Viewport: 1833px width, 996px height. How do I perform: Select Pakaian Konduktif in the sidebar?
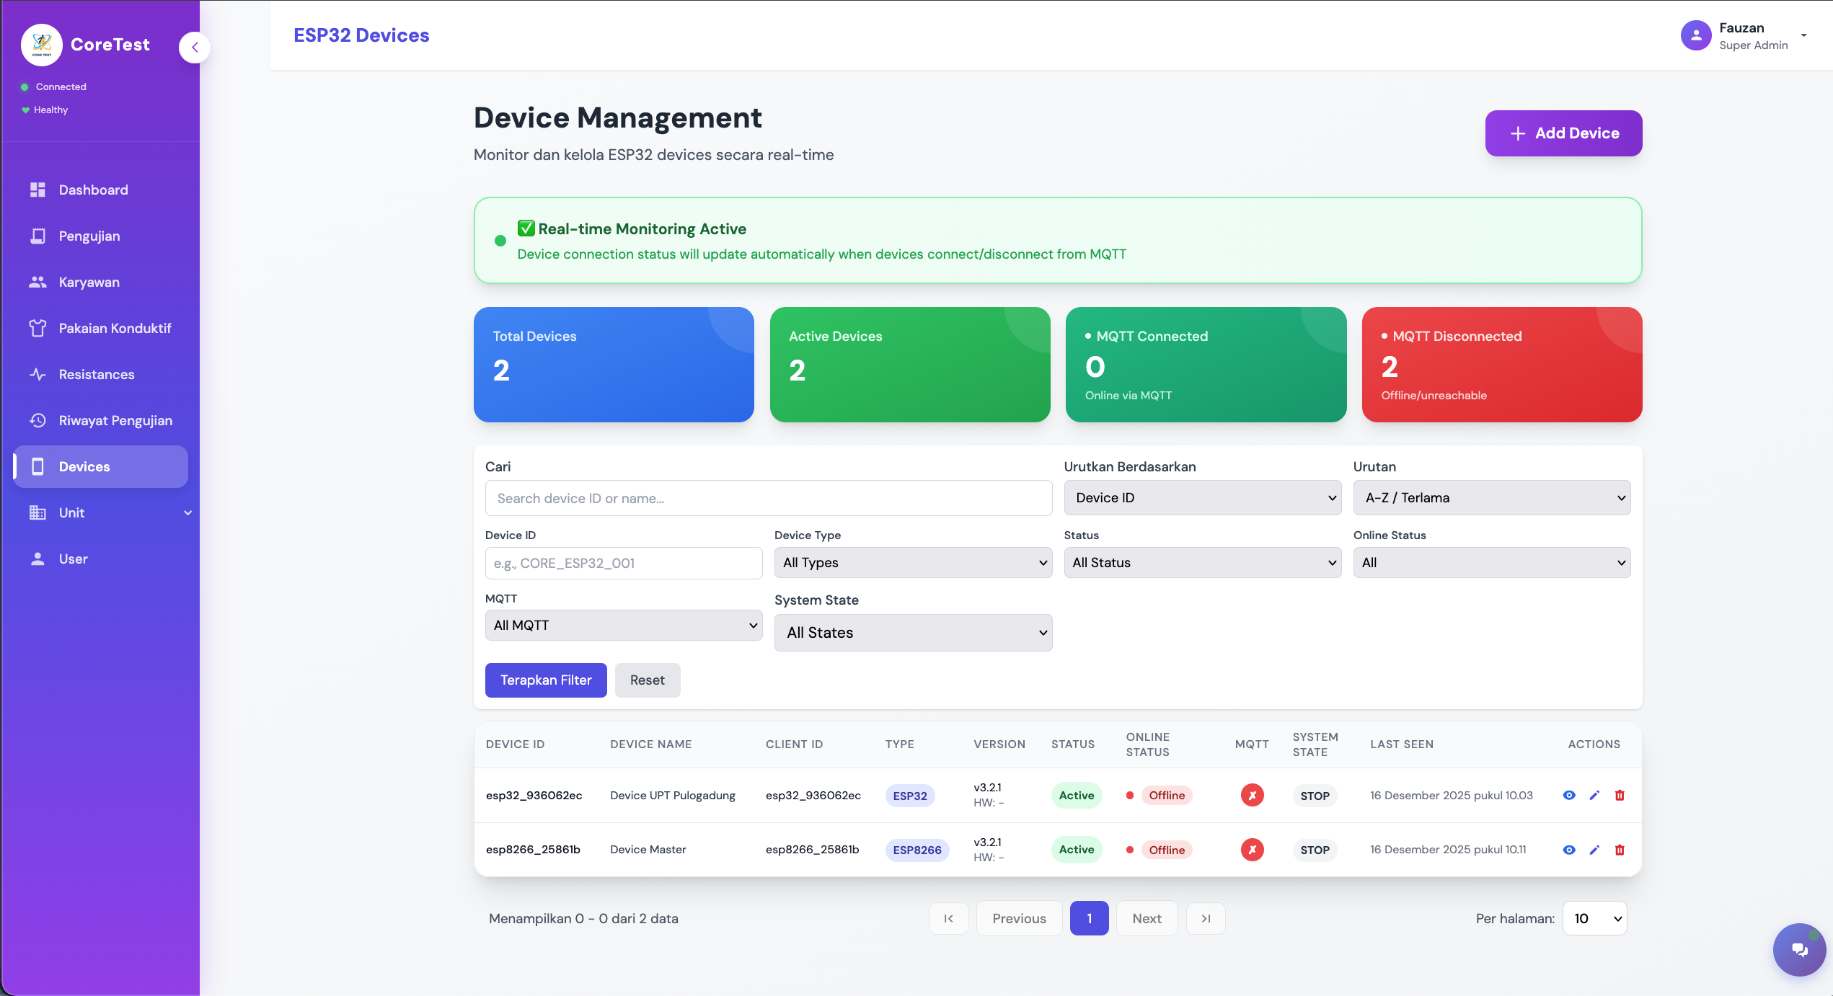[115, 328]
